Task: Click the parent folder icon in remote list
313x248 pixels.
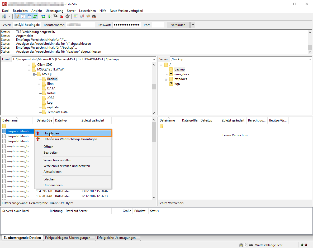Action: (162, 126)
